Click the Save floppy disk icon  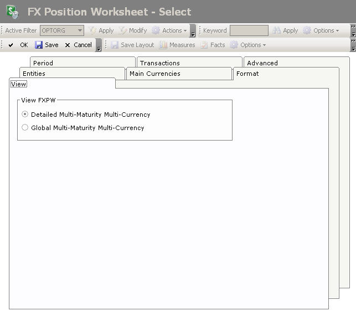click(39, 45)
